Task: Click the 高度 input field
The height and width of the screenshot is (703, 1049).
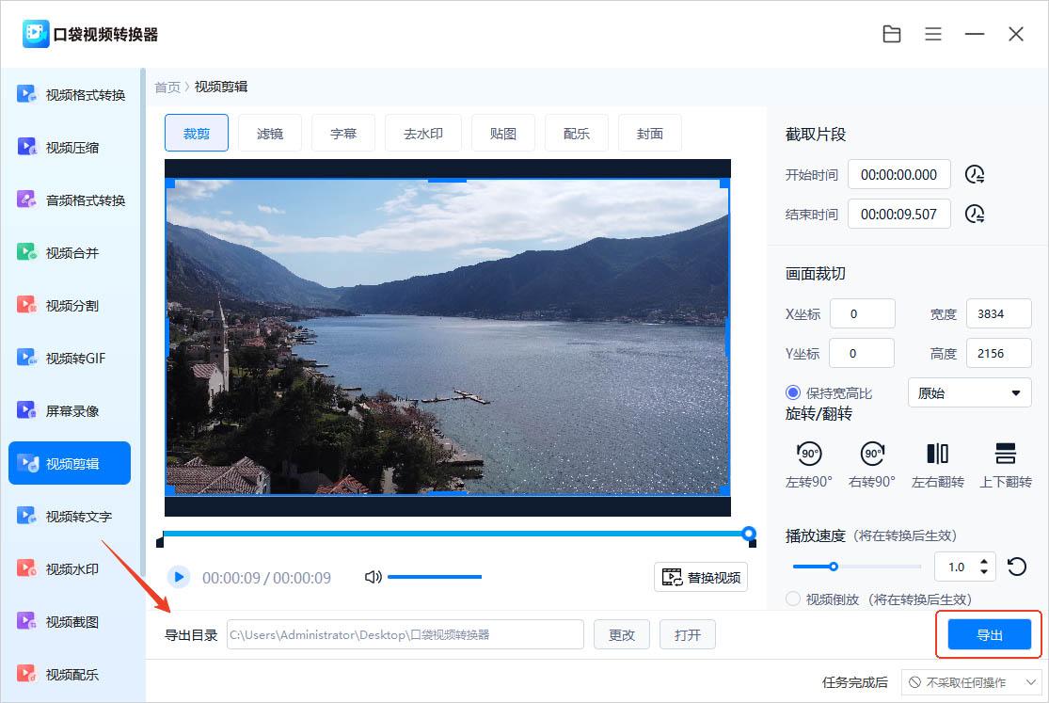Action: (999, 353)
